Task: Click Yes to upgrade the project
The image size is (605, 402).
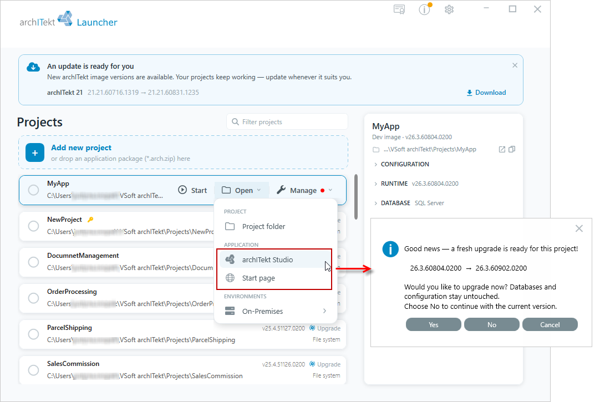Action: pyautogui.click(x=433, y=324)
